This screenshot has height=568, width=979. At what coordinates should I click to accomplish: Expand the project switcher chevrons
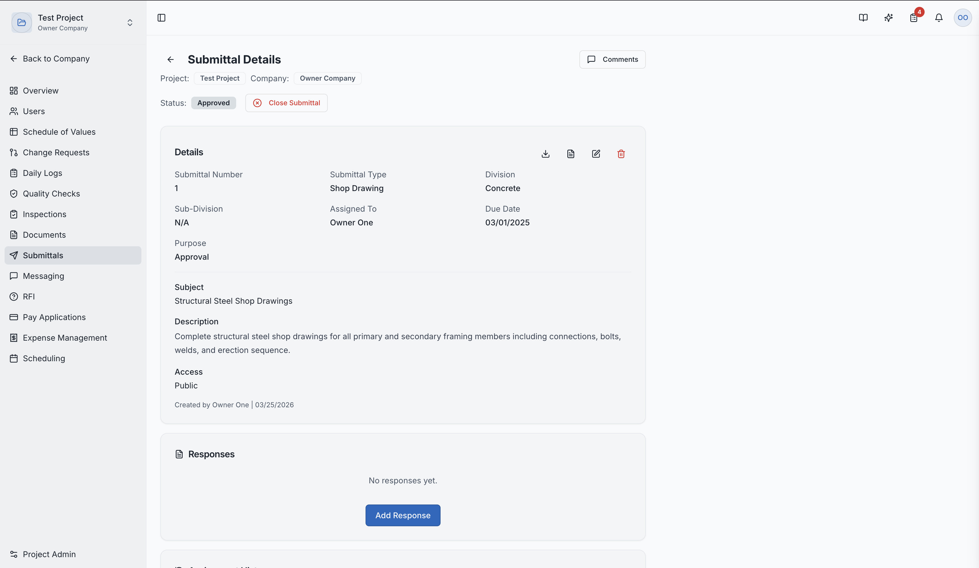(130, 23)
